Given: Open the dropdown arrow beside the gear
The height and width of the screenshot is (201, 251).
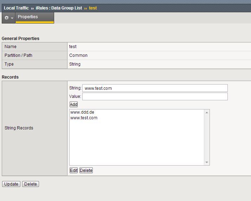Looking at the screenshot, I should point(12,18).
